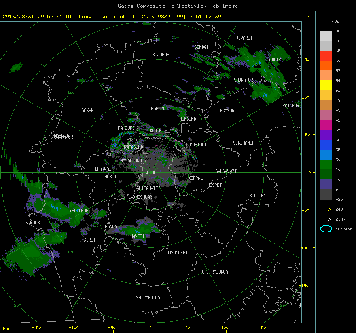Click the SINDGI city label
This screenshot has height=333, width=356.
coord(201,47)
